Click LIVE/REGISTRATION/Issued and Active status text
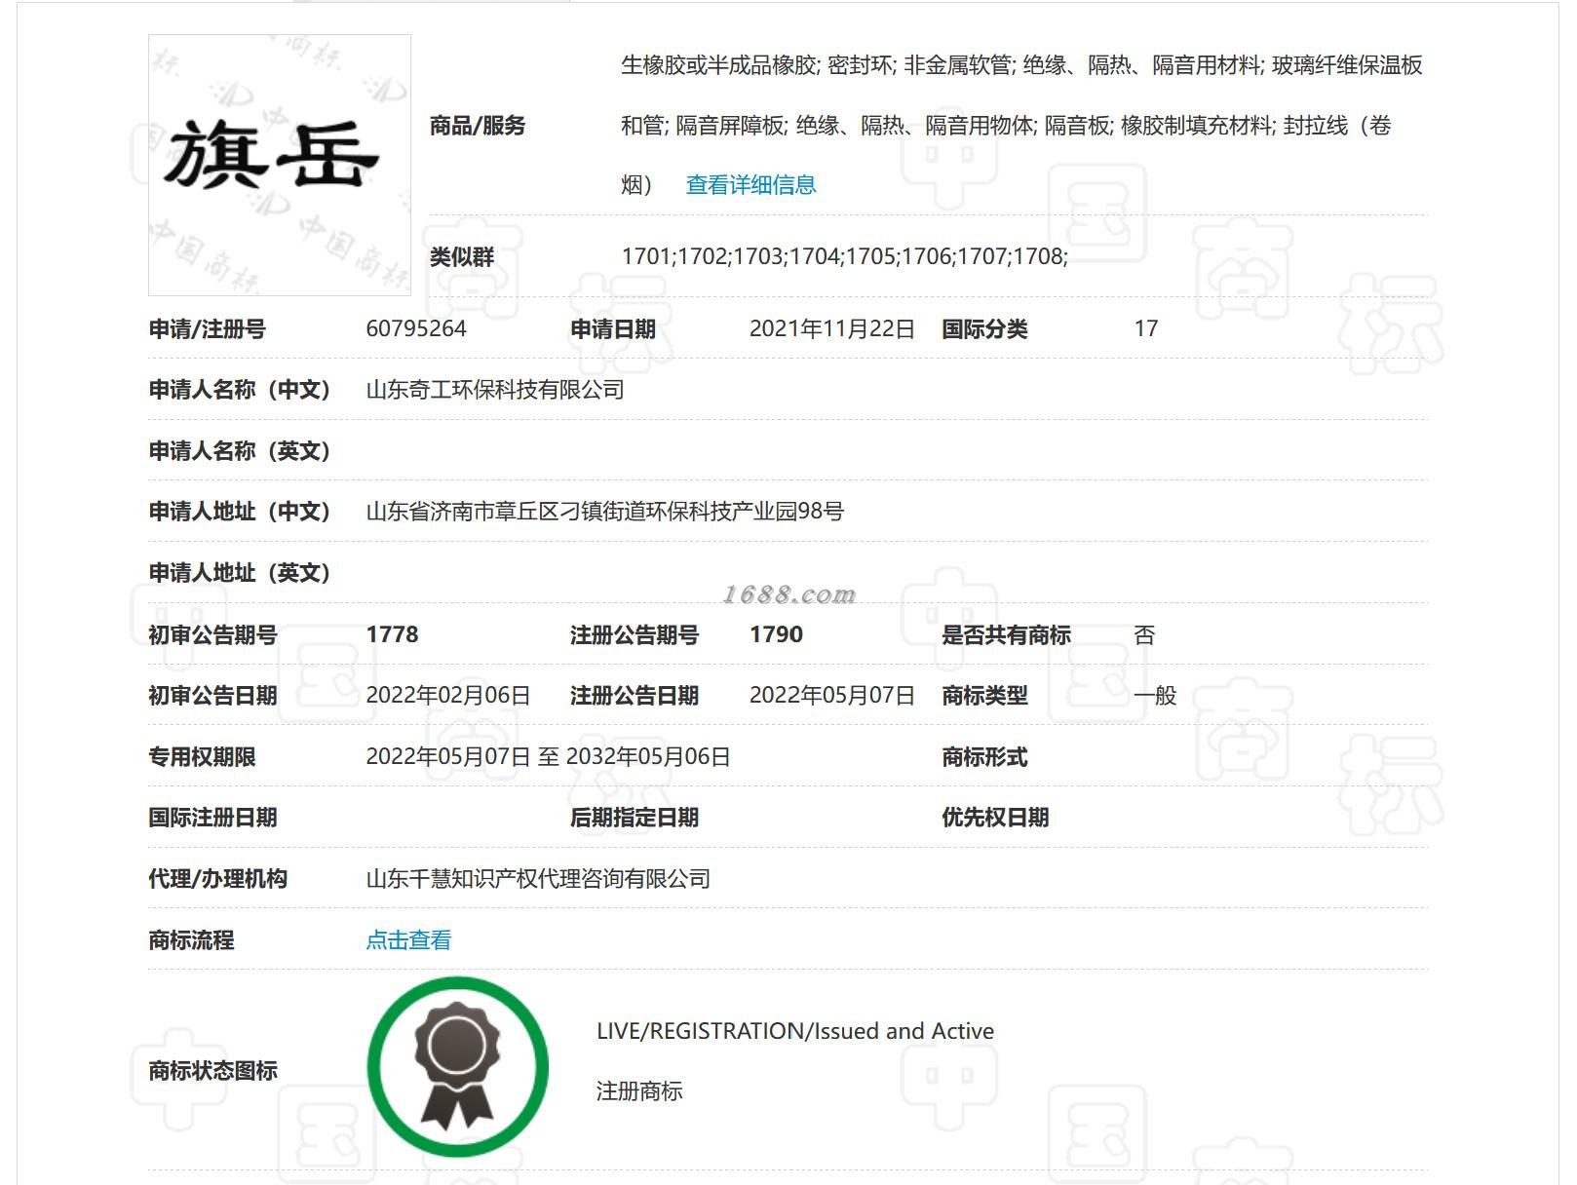The image size is (1577, 1185). click(x=795, y=1031)
